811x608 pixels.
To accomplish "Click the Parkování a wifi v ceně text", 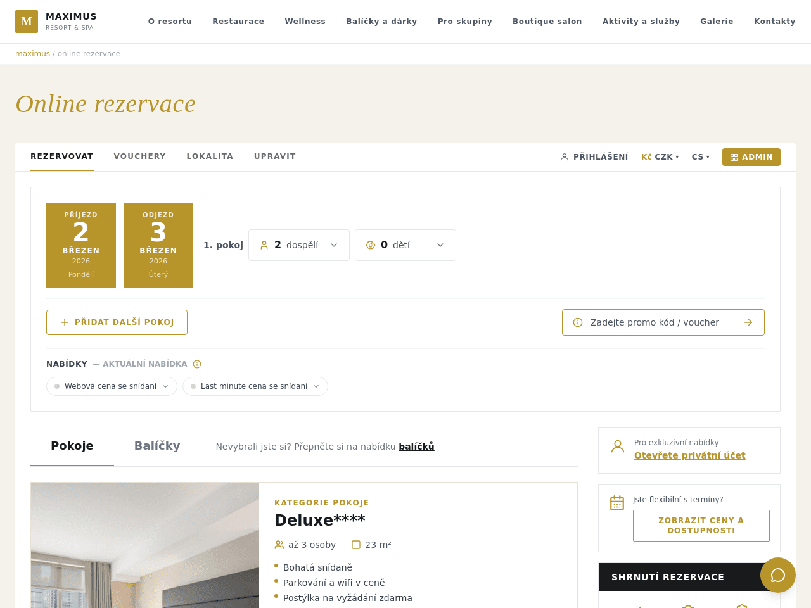I will 334,583.
